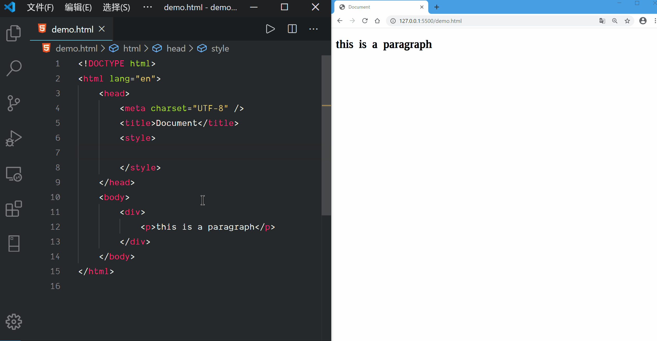Bookmark this page with the star icon
Screen dimensions: 657x341
click(627, 21)
